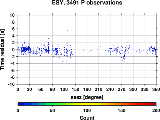
Task: Click the plot title ESY P observations
Action: tap(87, 3)
